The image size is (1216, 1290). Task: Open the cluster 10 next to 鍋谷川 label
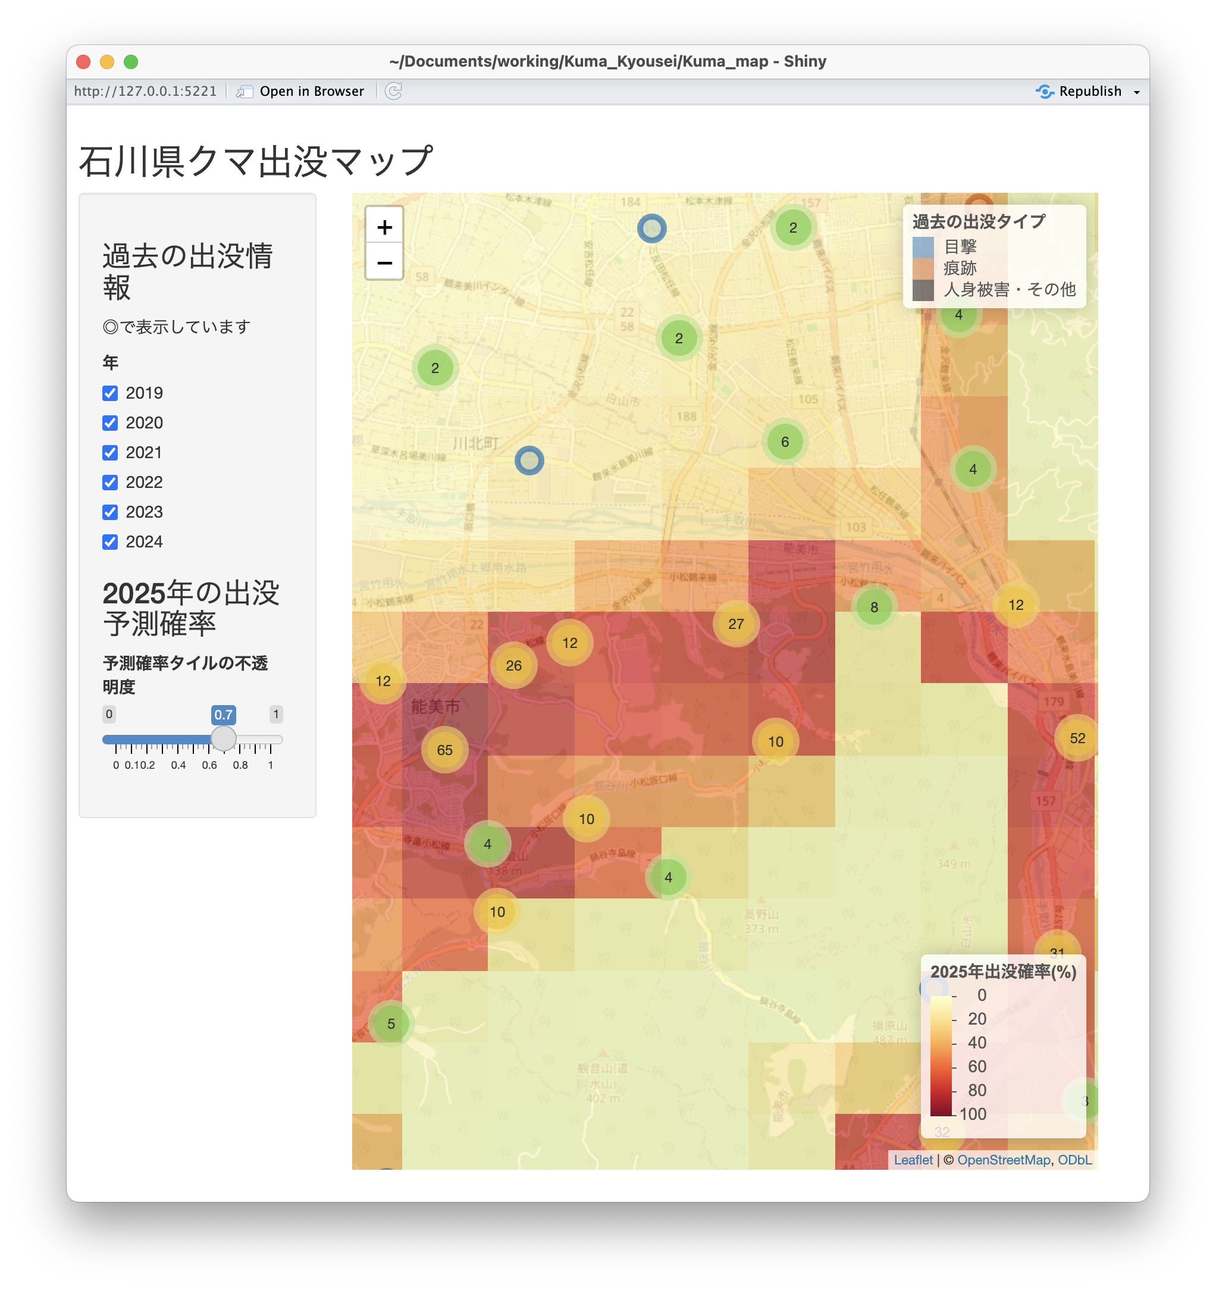click(x=586, y=819)
